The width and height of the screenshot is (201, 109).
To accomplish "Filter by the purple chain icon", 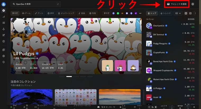I will [136, 13].
